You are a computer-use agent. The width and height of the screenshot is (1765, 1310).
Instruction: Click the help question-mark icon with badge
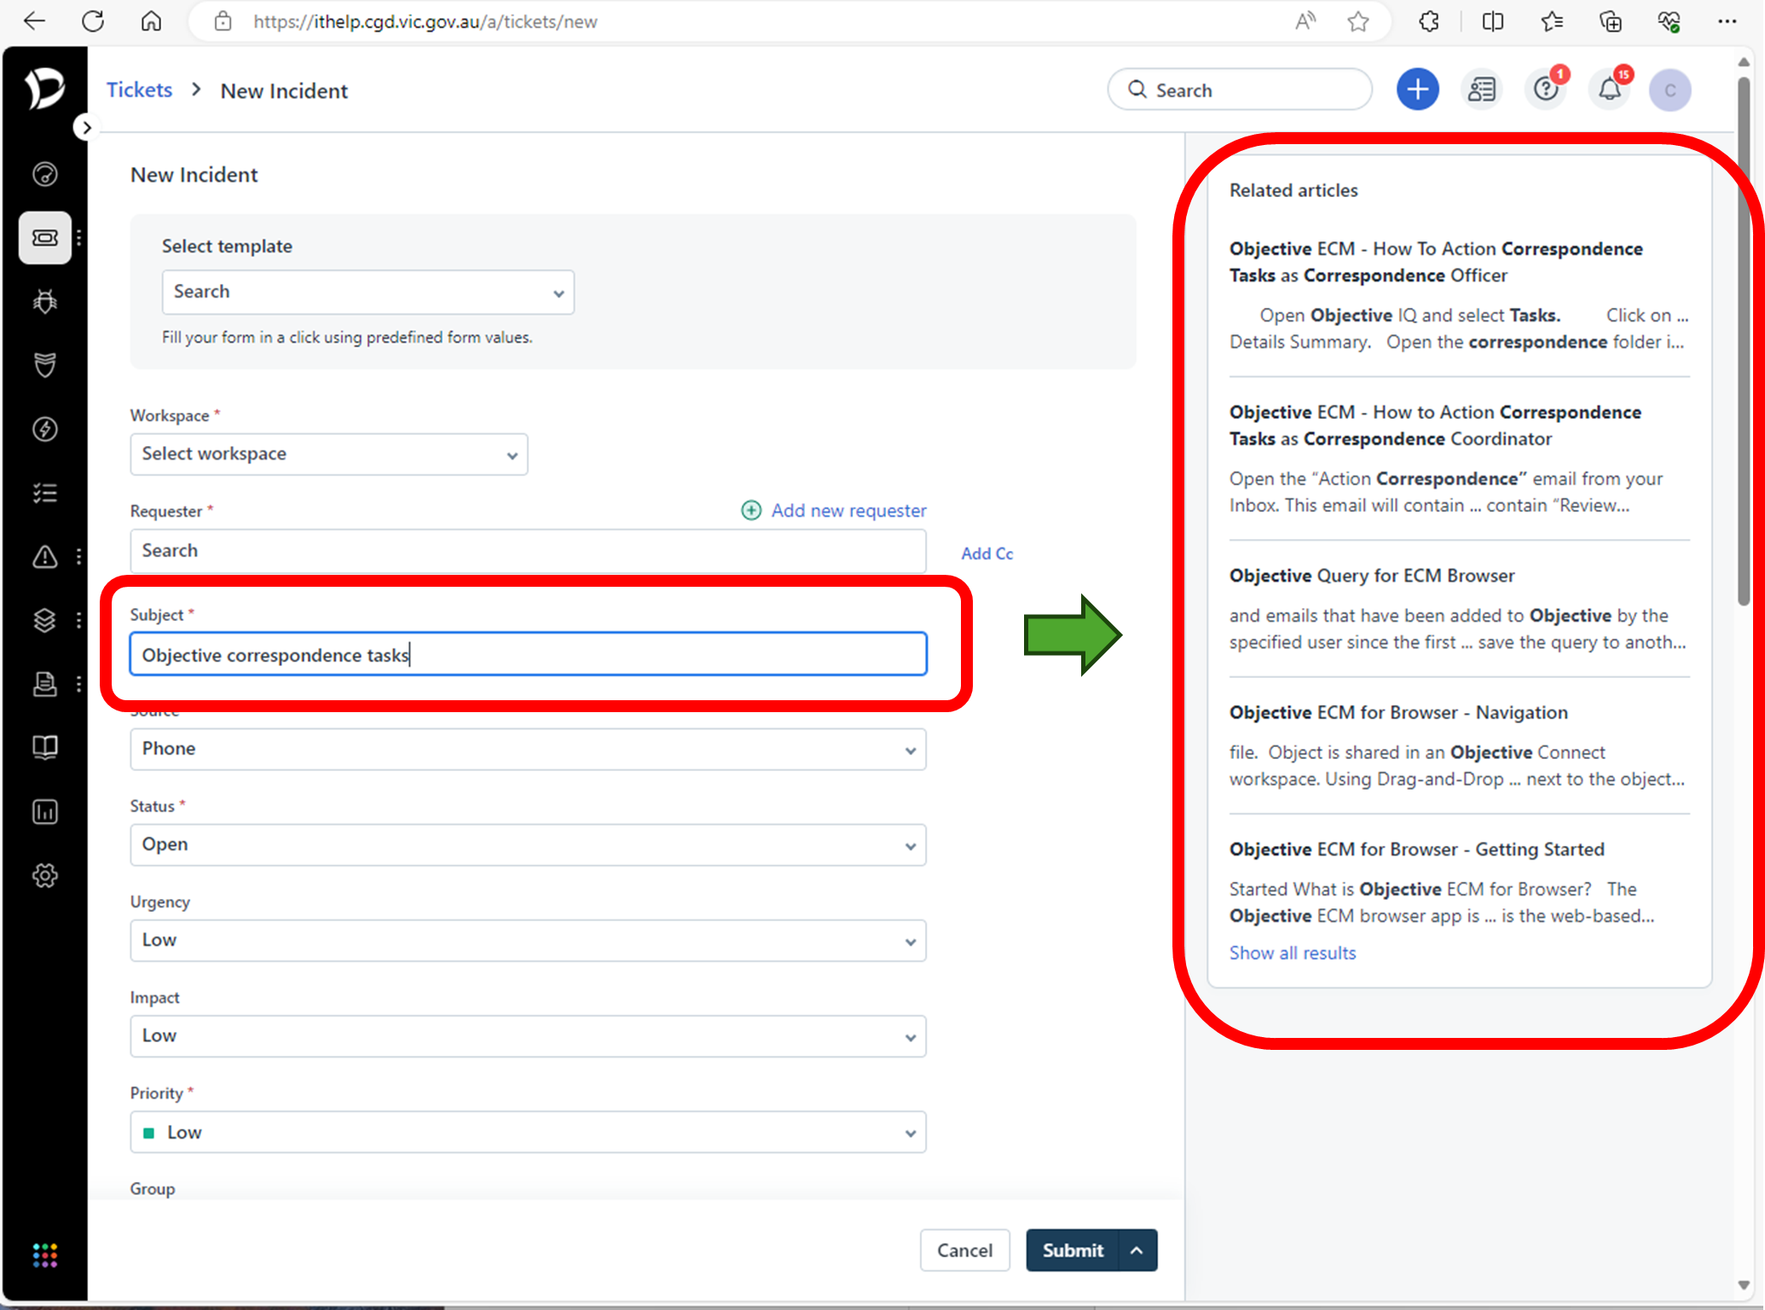1545,89
